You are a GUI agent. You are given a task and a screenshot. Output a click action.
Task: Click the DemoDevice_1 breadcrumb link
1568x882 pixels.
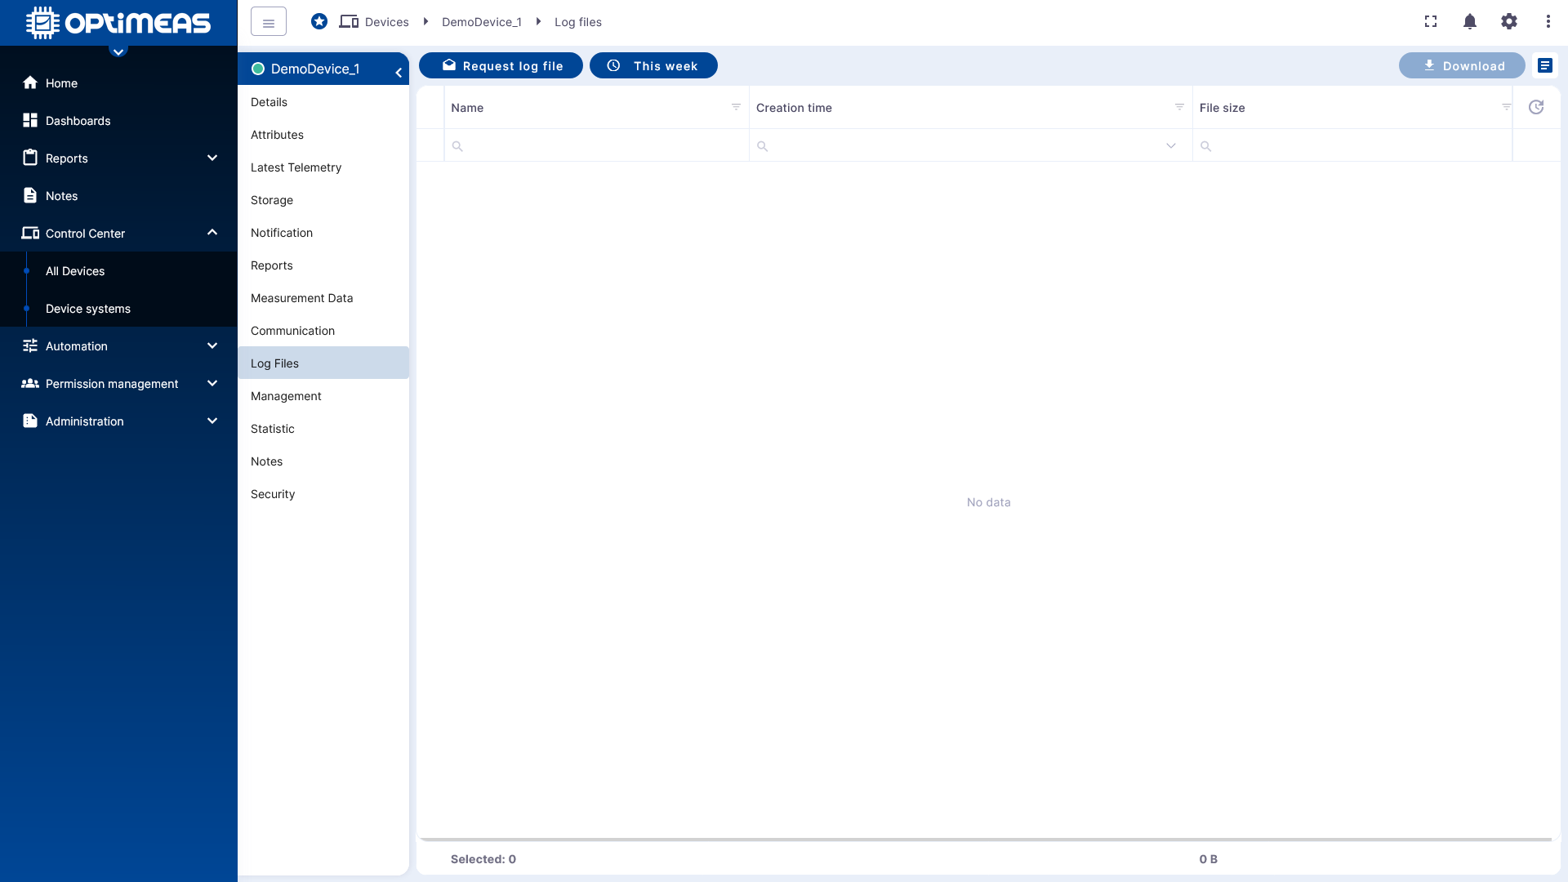pyautogui.click(x=481, y=22)
